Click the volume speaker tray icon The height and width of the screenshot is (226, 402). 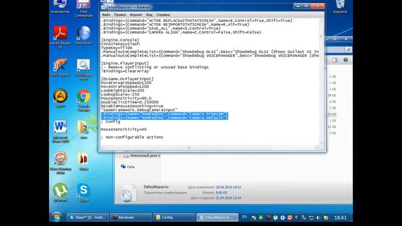(x=318, y=218)
